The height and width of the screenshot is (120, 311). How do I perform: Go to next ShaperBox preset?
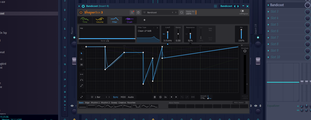pos(176,12)
